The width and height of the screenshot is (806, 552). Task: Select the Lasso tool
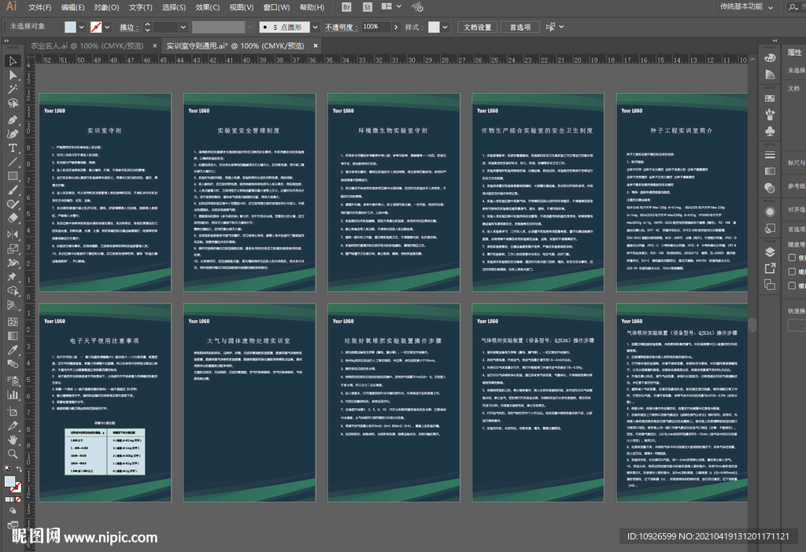coord(13,103)
